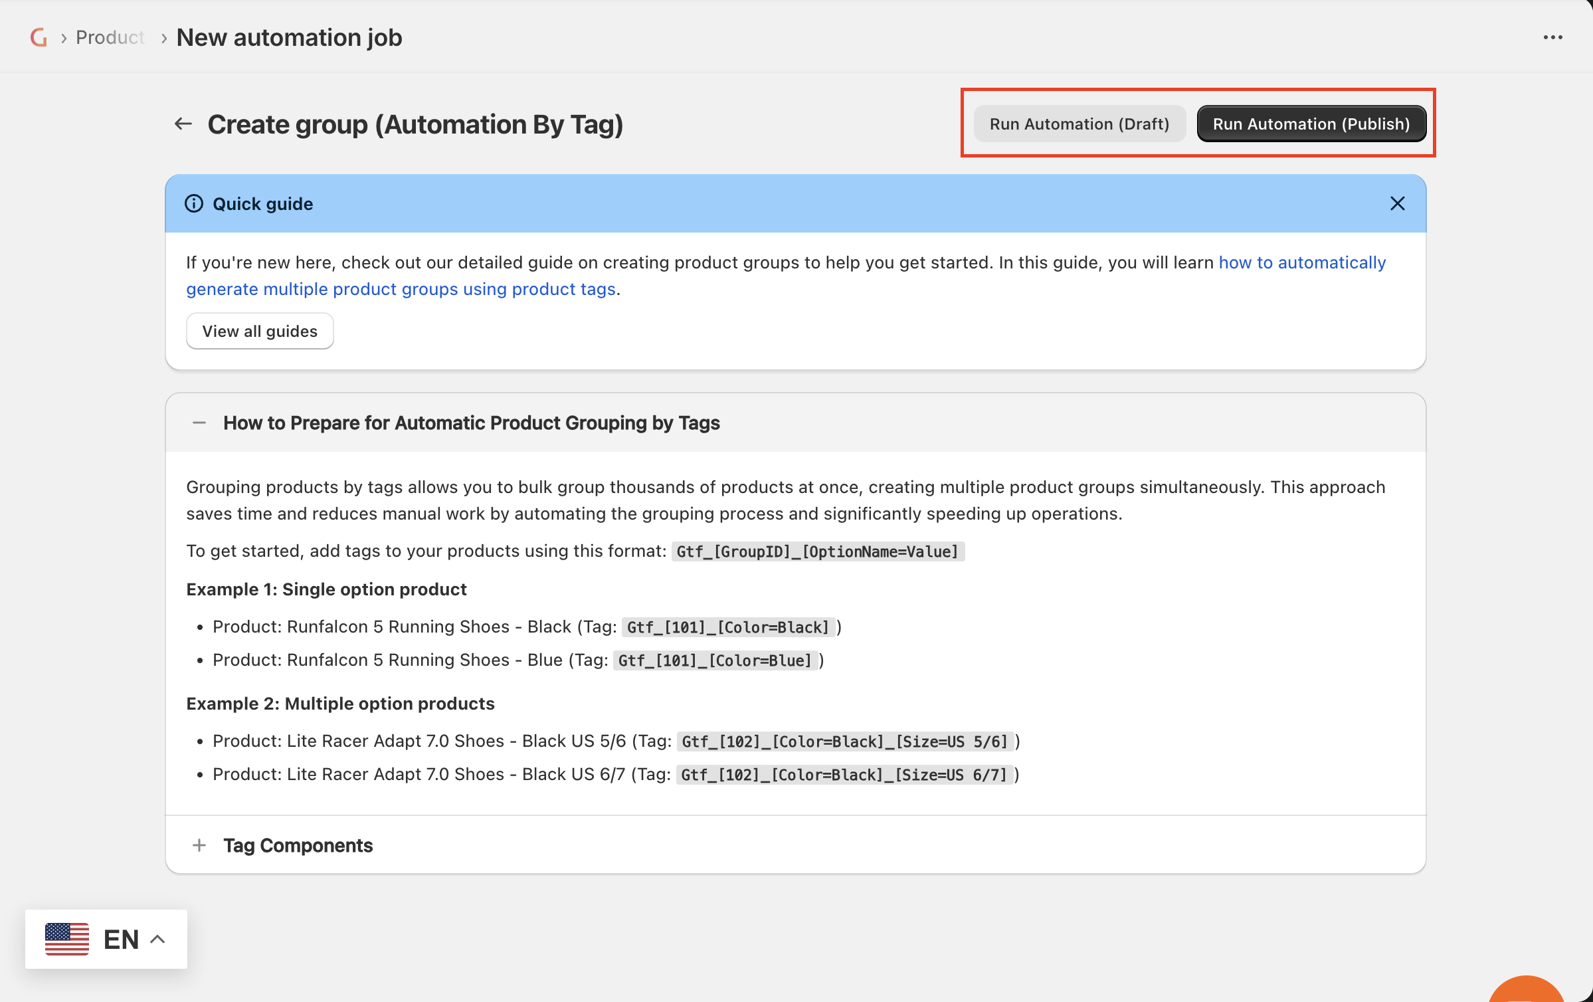Click View all guides button

(260, 331)
